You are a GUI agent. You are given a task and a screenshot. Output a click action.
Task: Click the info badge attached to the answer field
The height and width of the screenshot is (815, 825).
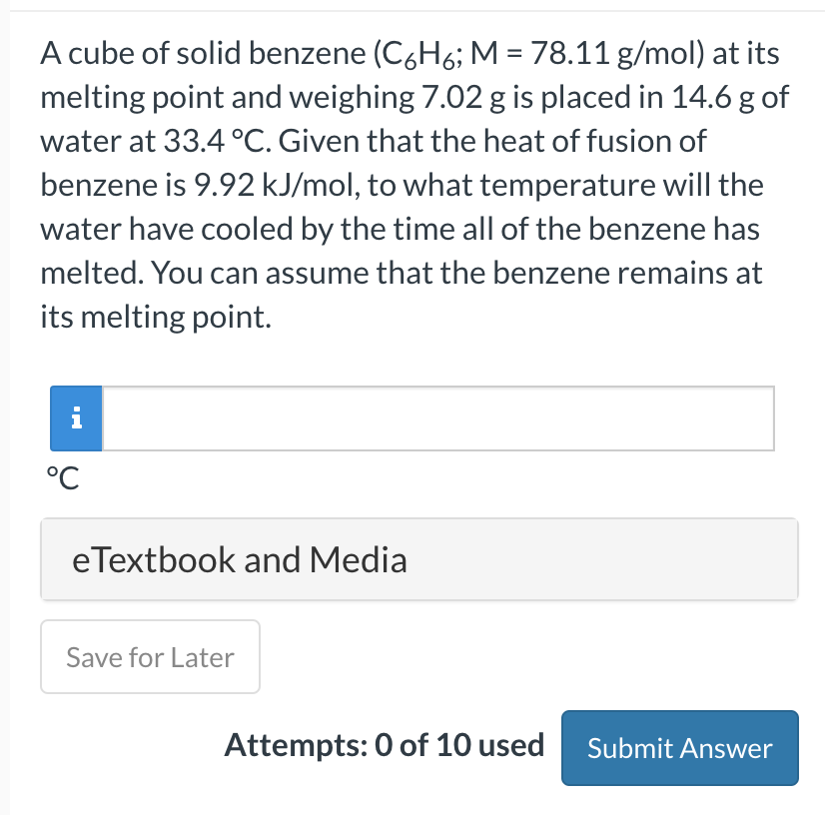coord(76,418)
